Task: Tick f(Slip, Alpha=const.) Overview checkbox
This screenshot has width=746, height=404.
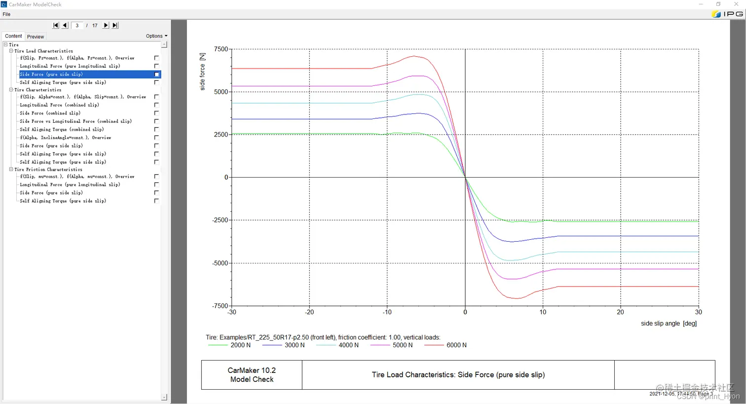Action: pyautogui.click(x=156, y=97)
